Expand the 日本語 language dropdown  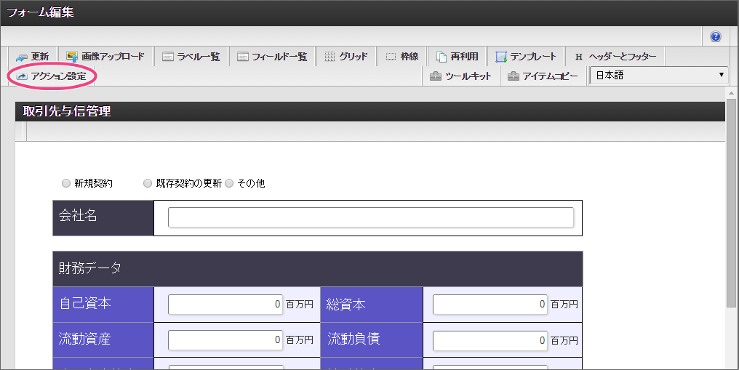point(659,76)
